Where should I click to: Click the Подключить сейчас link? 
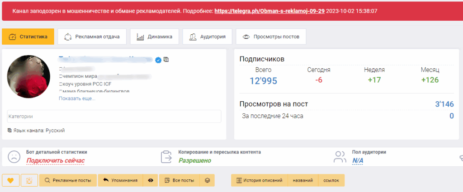[x=55, y=161]
